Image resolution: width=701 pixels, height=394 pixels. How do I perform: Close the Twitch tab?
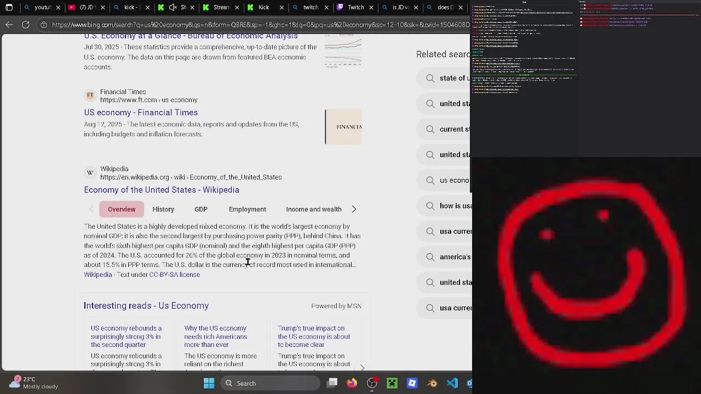[x=370, y=8]
